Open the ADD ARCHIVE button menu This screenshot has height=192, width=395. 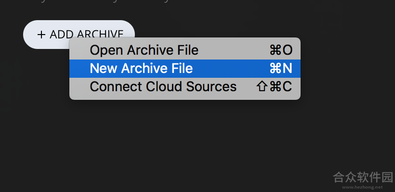pyautogui.click(x=79, y=35)
